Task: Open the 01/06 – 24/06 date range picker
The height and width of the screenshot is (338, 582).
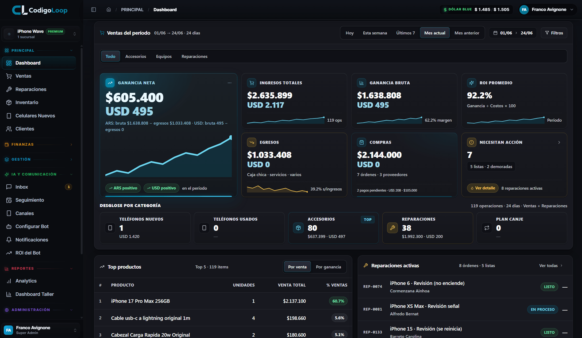Action: point(513,33)
